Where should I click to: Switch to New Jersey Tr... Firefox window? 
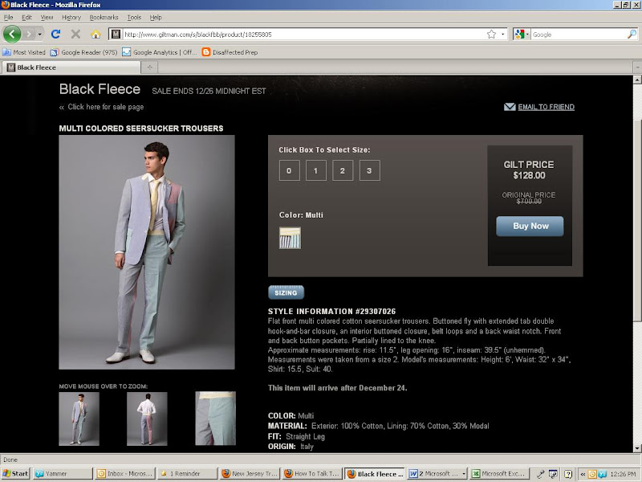point(250,473)
